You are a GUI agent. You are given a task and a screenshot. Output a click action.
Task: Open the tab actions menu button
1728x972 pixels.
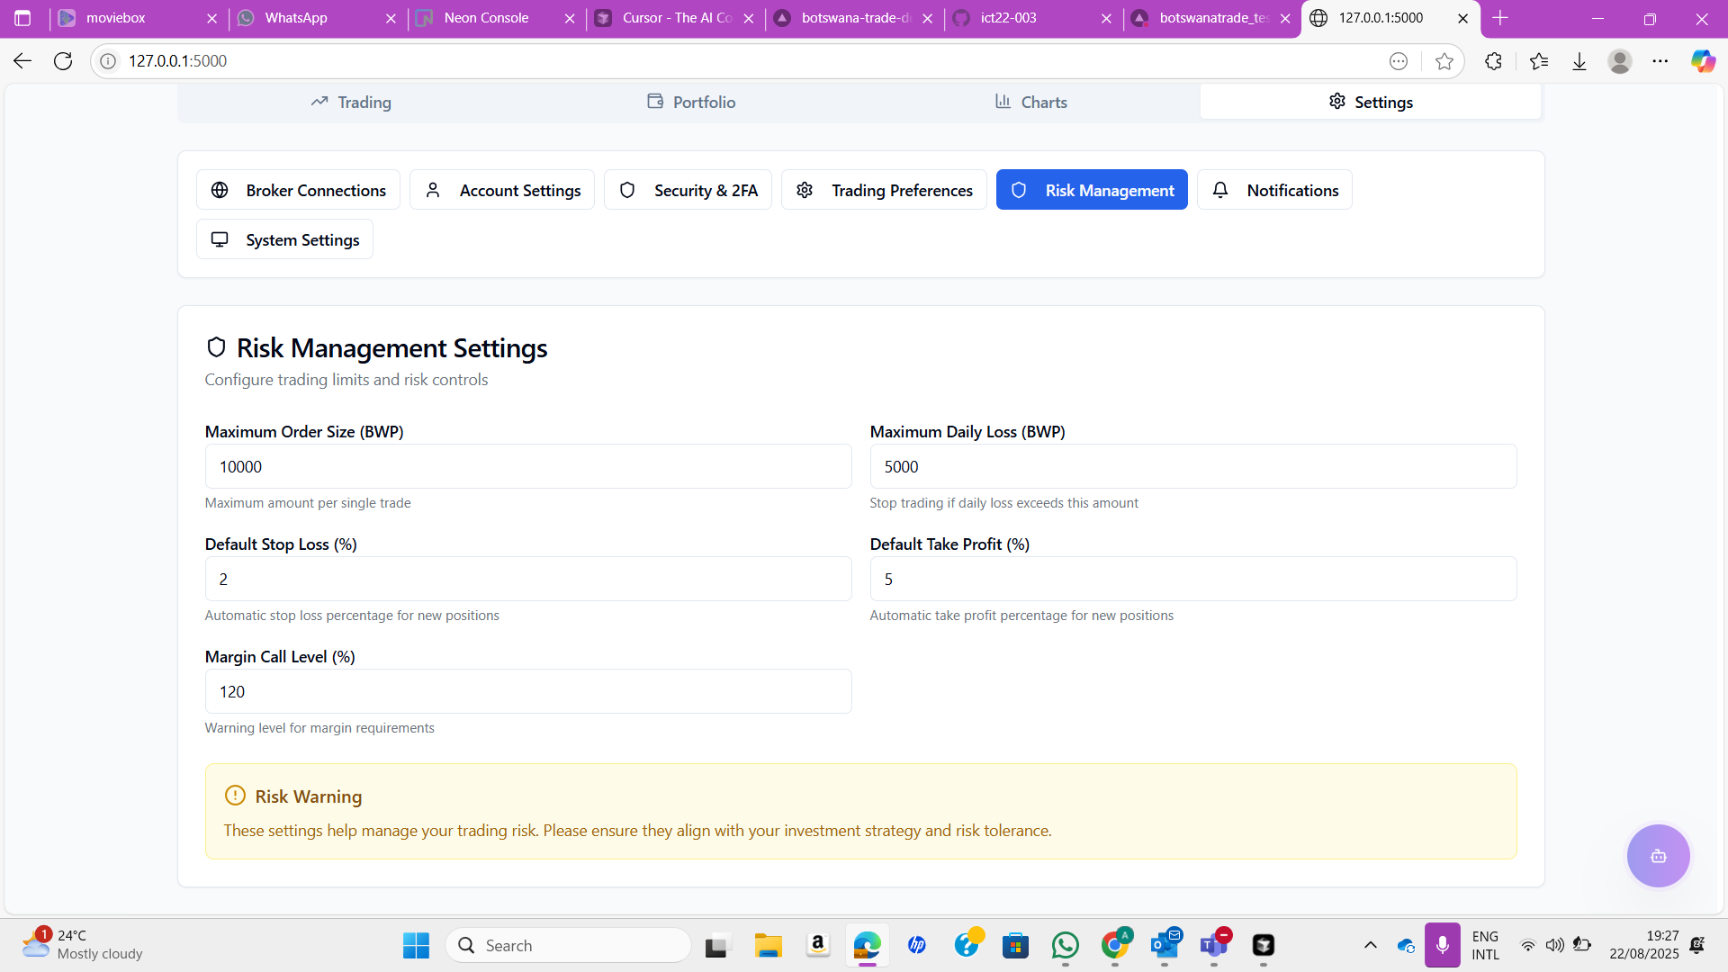pyautogui.click(x=23, y=18)
